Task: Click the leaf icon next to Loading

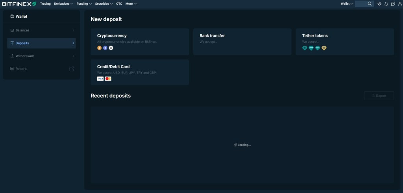Action: coord(235,145)
